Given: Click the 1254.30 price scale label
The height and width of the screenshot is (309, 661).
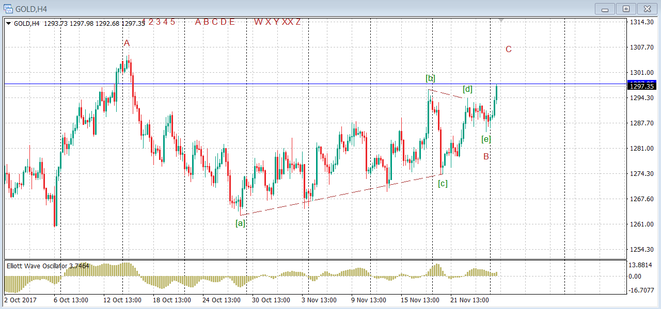Looking at the screenshot, I should (x=642, y=250).
